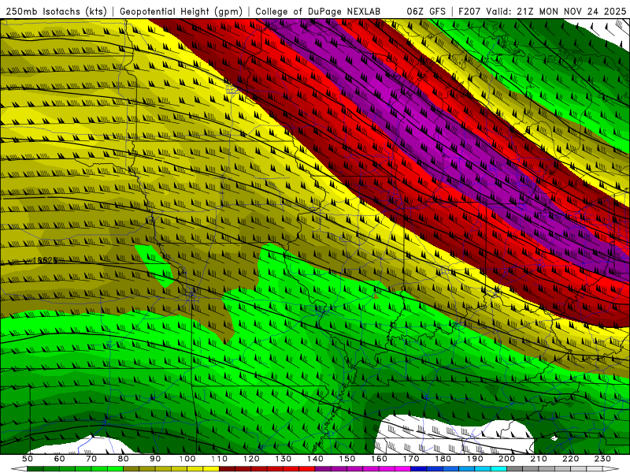Click the 140 legend value
This screenshot has width=630, height=473.
point(315,459)
